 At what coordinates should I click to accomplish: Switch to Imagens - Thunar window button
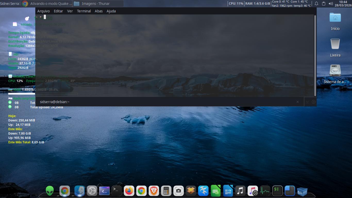point(98,4)
